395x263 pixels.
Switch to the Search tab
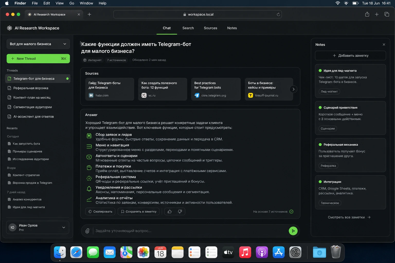(x=188, y=28)
